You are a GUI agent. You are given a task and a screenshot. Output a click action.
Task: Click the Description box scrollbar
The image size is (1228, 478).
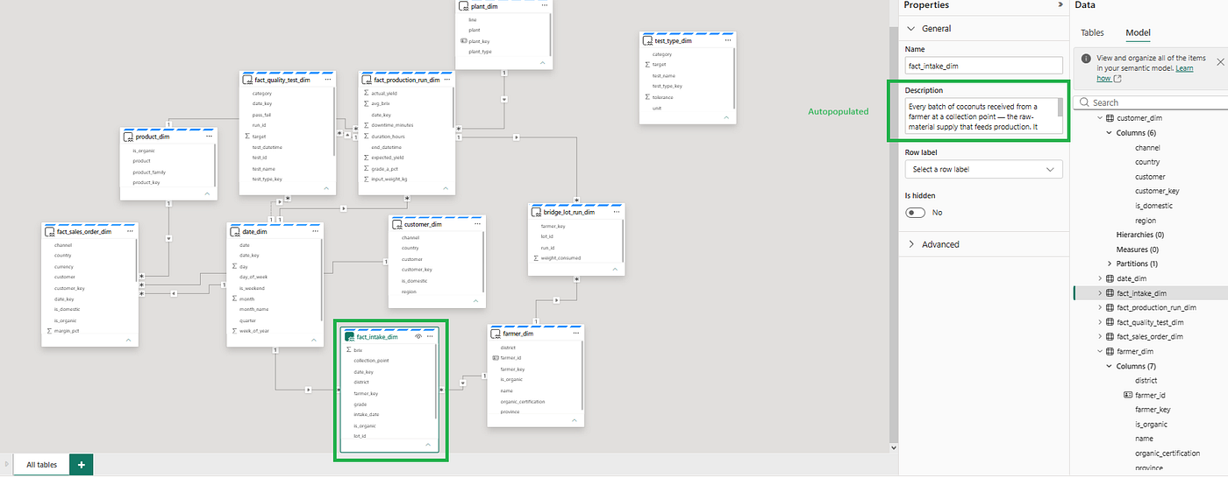tap(1060, 108)
